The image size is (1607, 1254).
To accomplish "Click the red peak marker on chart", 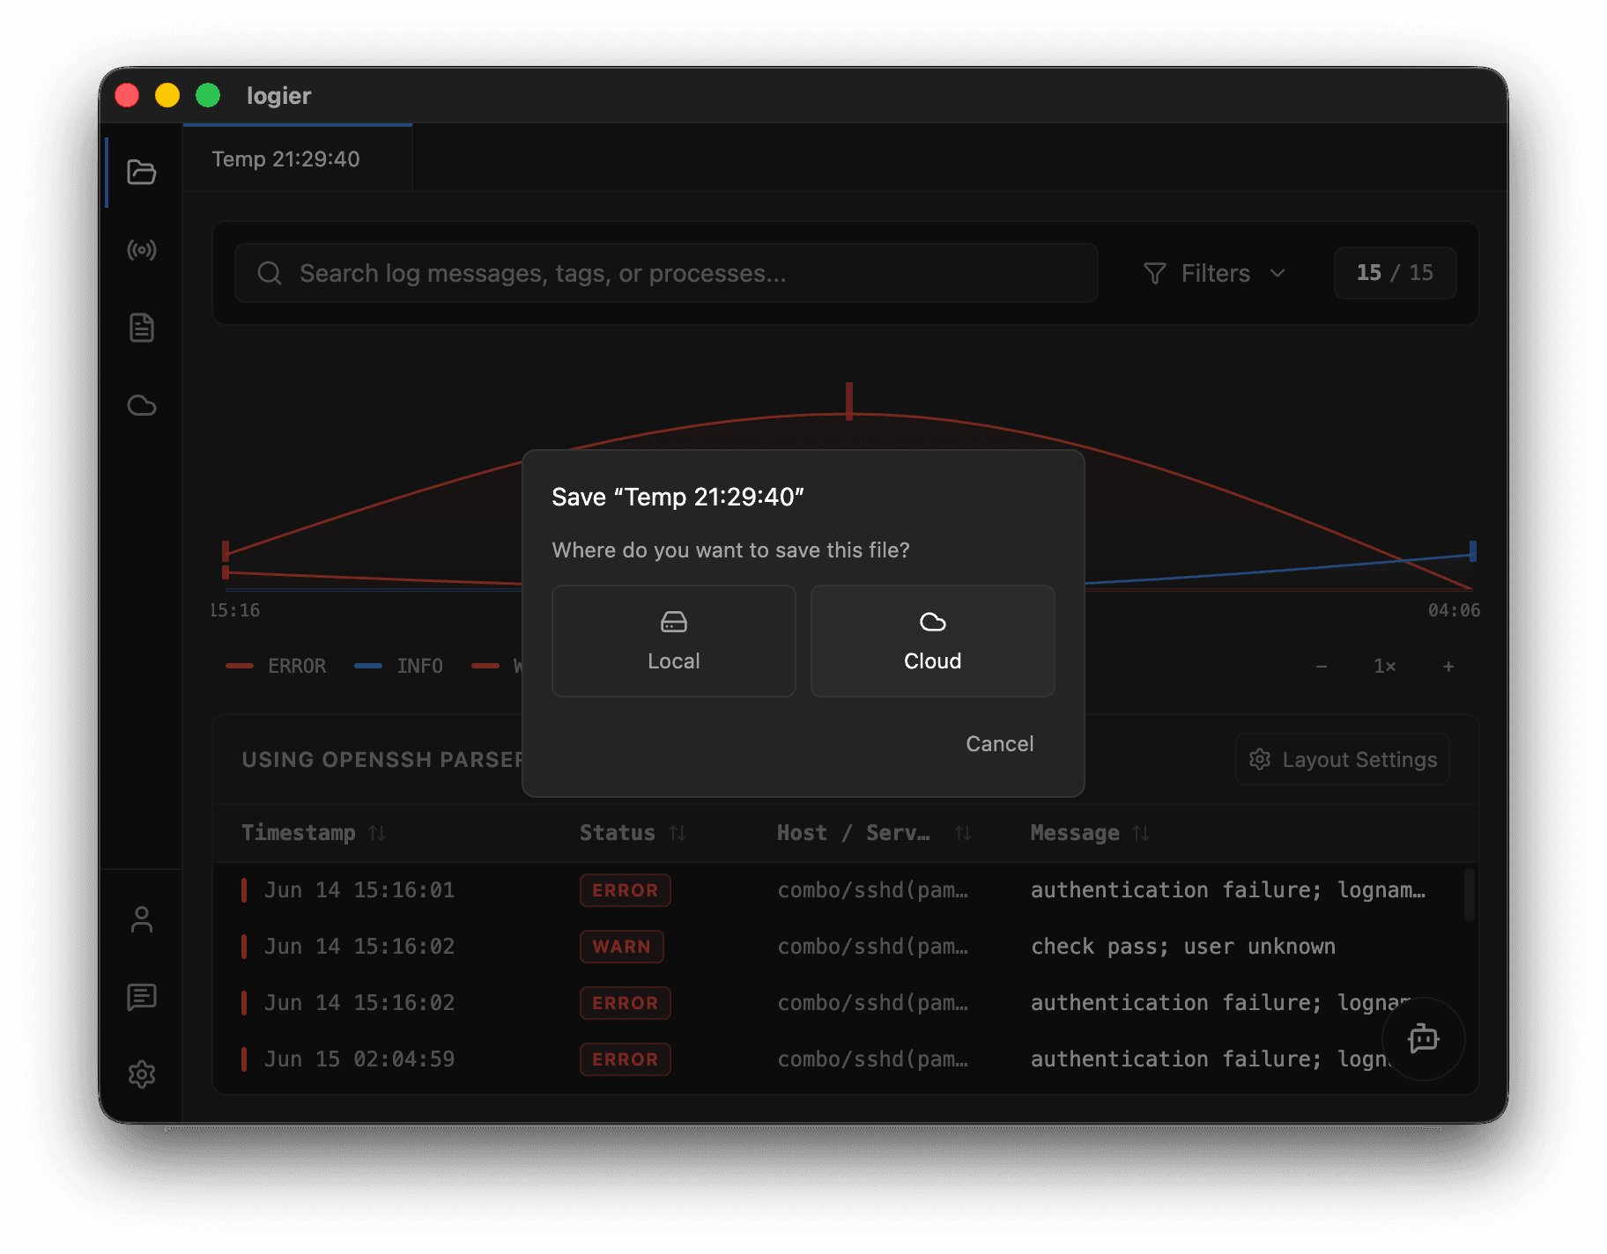I will point(849,401).
